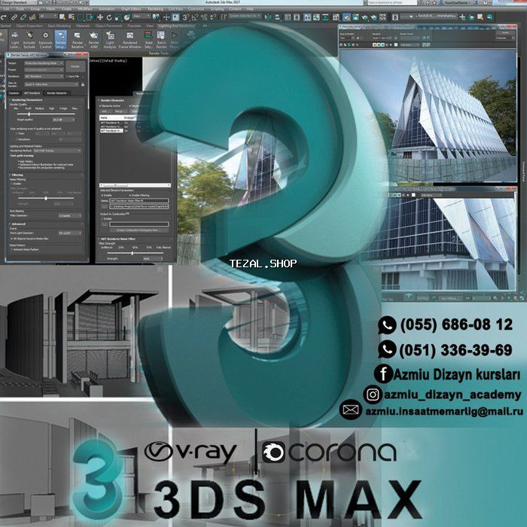Open Exposure Control from the ribbon

coord(45,40)
